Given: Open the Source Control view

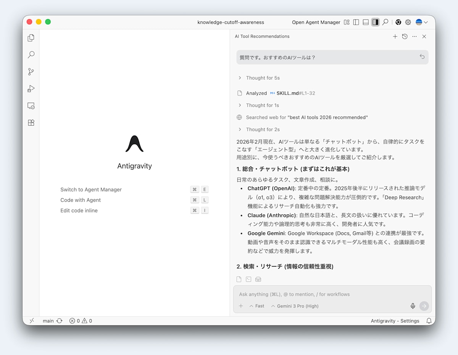Looking at the screenshot, I should click(x=31, y=72).
